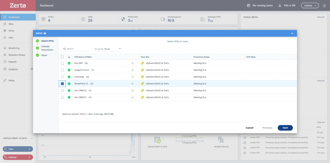Toggle the select-all checkbox in table header
This screenshot has width=330, height=163.
tap(62, 57)
